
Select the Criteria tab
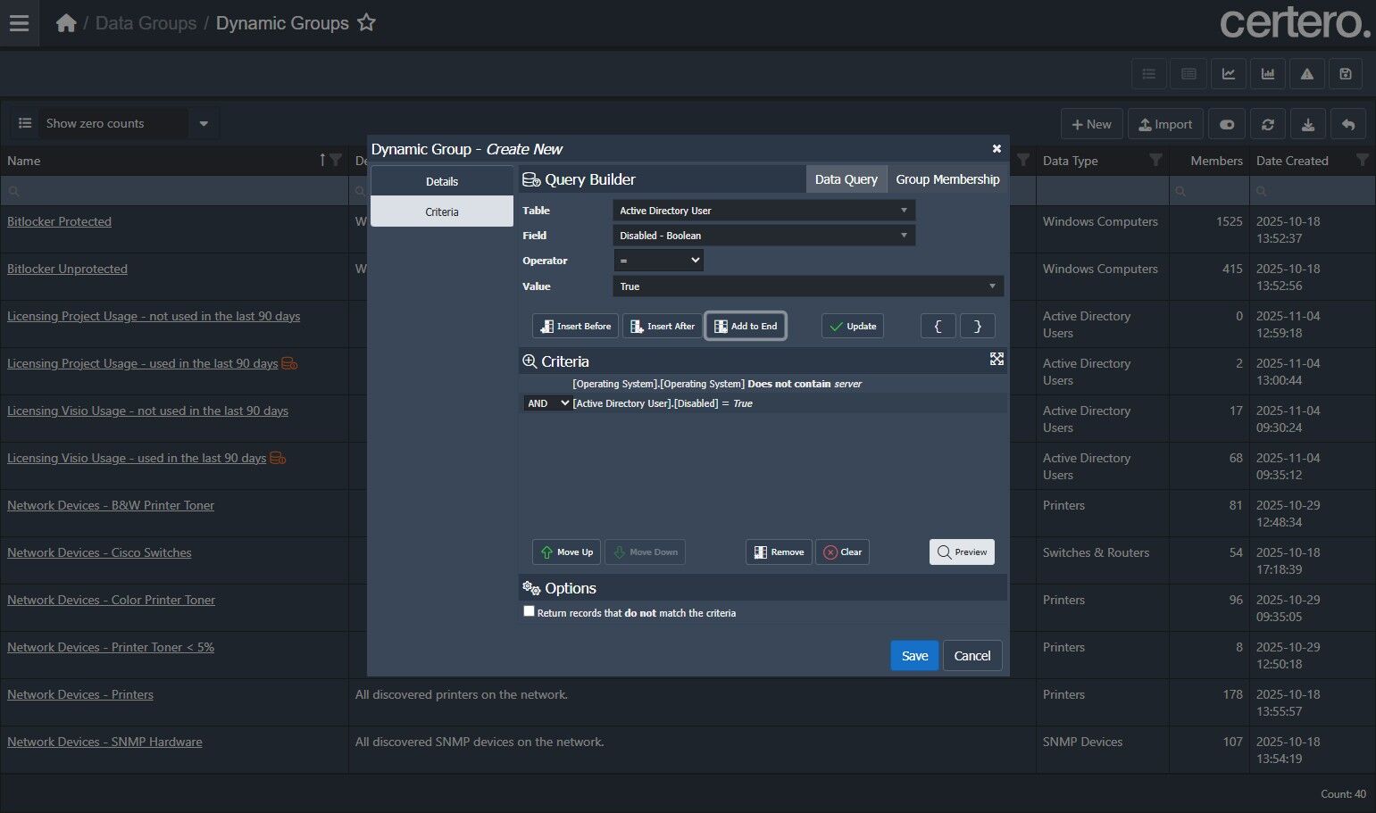click(442, 212)
